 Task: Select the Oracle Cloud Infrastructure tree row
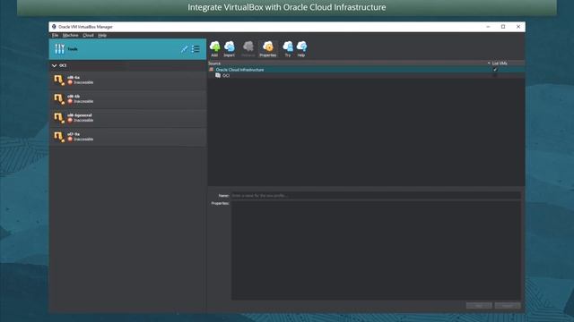[366, 70]
